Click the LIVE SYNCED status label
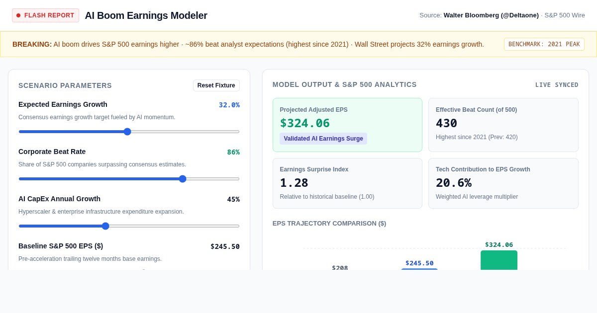 (x=557, y=85)
